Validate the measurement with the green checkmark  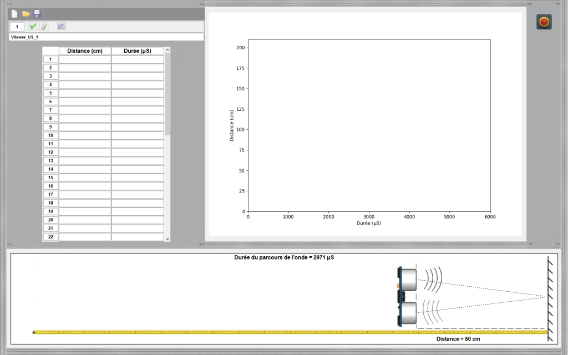[33, 27]
